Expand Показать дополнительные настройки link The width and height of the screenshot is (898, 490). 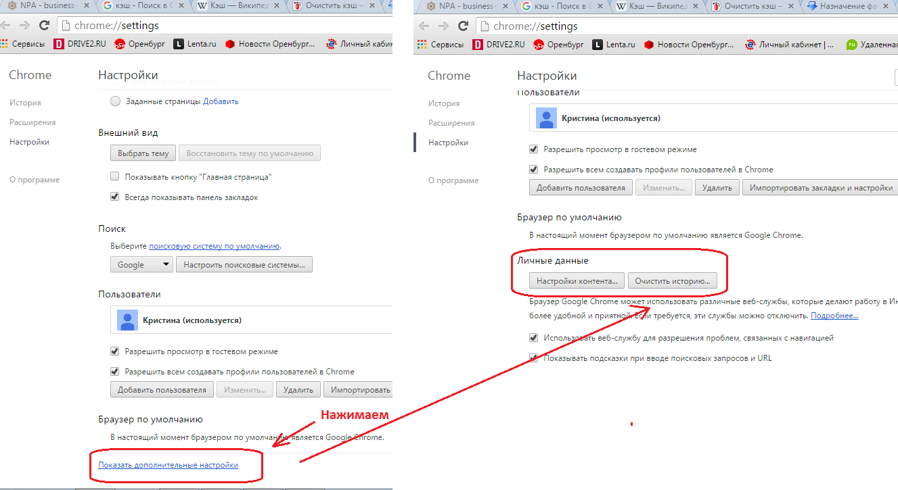coord(168,465)
